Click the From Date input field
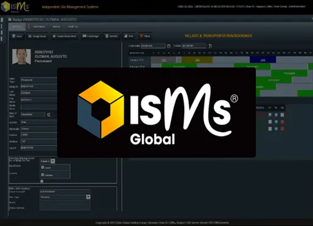 coord(153,45)
